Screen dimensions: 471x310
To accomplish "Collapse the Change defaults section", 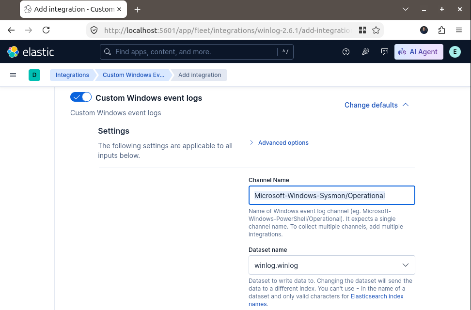I will pos(377,105).
